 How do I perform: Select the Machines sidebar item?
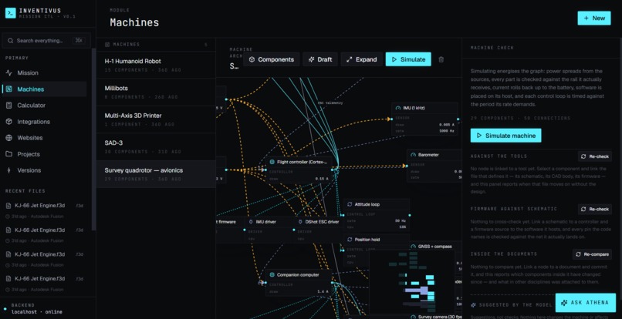click(x=44, y=89)
